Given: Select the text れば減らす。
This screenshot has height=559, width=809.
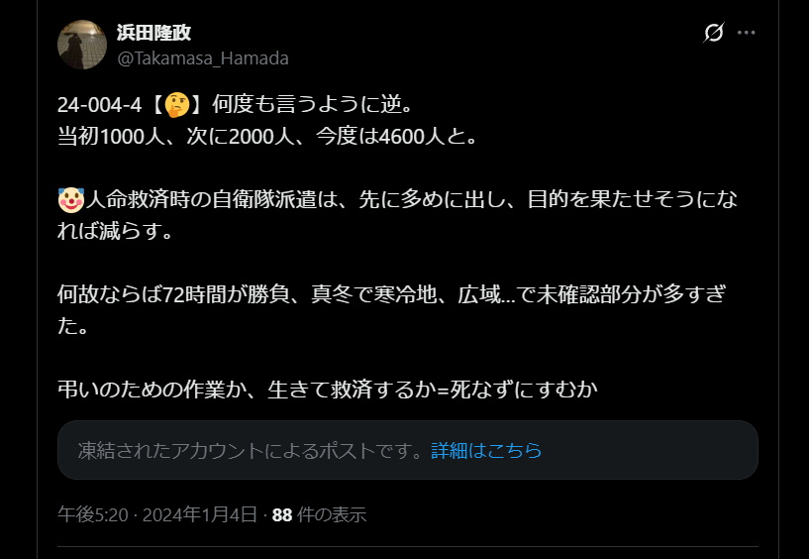Looking at the screenshot, I should [x=115, y=231].
